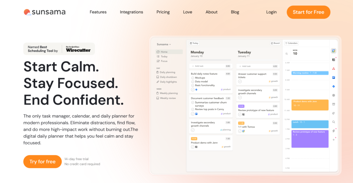The image size is (353, 183).
Task: Click the Start for Free button
Action: pos(308,12)
